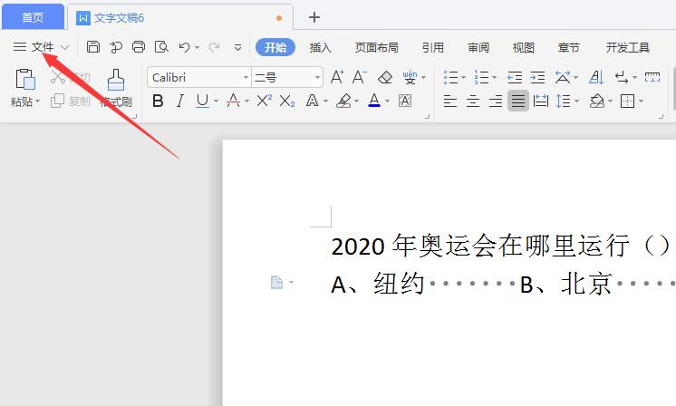Click the print icon
Viewport: 676px width, 406px height.
click(139, 46)
